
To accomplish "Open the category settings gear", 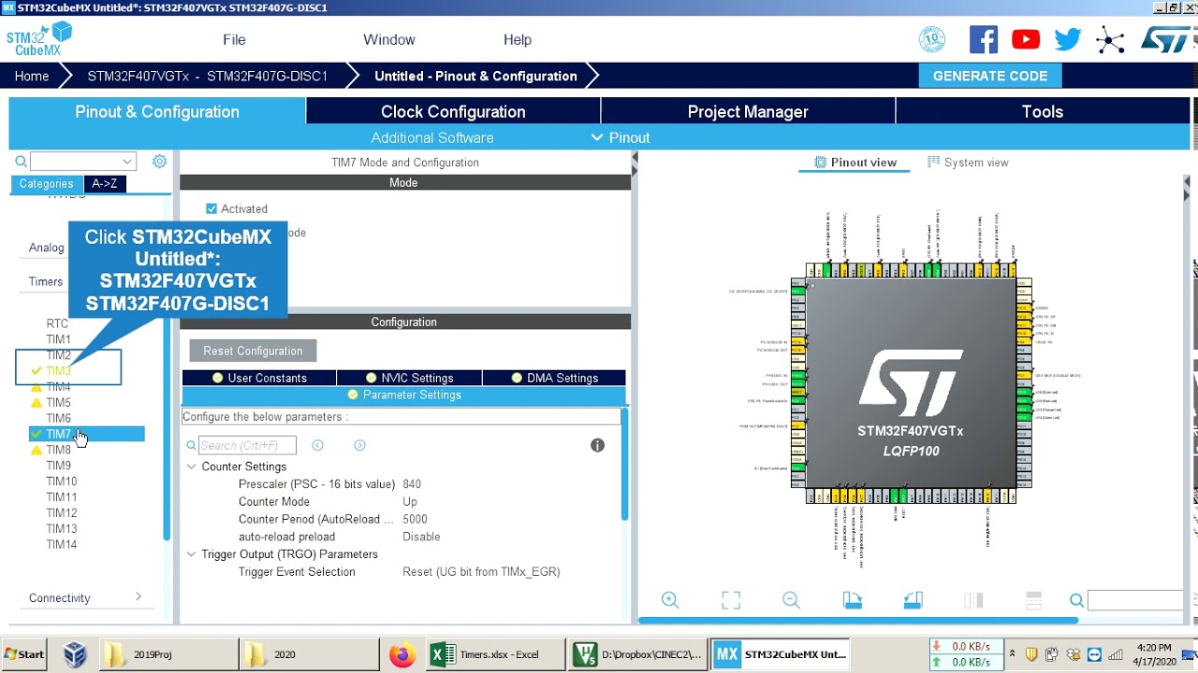I will (x=159, y=162).
